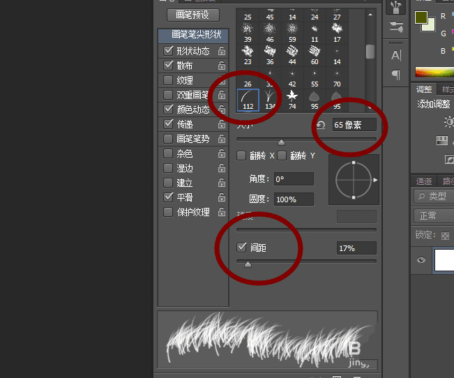
Task: Click the lock icon beside 杂色
Action: coord(222,153)
